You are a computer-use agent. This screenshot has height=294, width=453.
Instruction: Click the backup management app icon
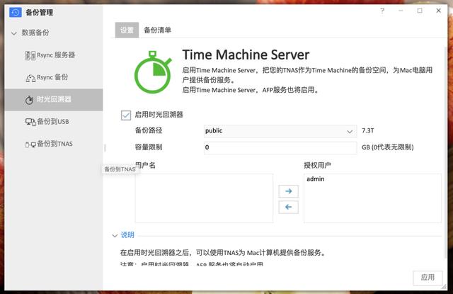coord(16,13)
